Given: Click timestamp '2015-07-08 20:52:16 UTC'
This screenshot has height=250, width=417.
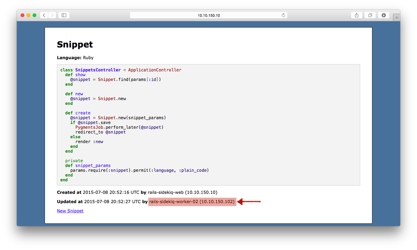Looking at the screenshot, I should pyautogui.click(x=111, y=192).
